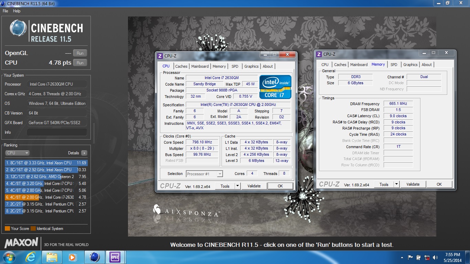Switch to About tab in left CPU-Z window
The image size is (470, 264).
point(268,66)
